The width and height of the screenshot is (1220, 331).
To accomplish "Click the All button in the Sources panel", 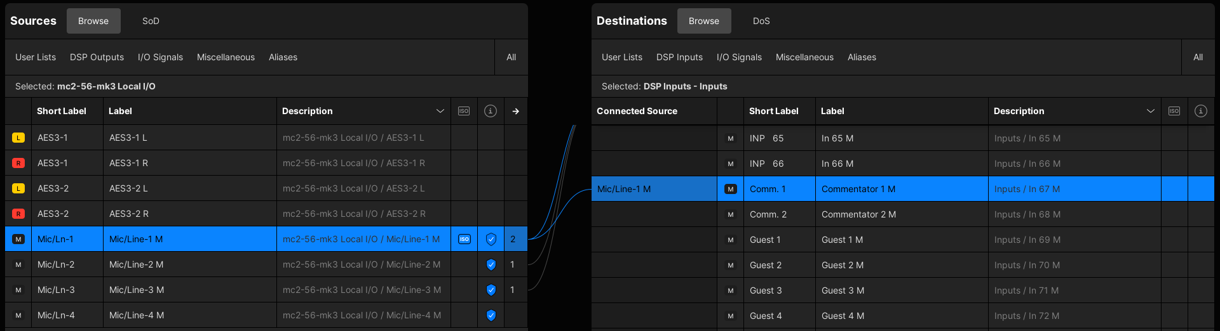I will click(511, 57).
